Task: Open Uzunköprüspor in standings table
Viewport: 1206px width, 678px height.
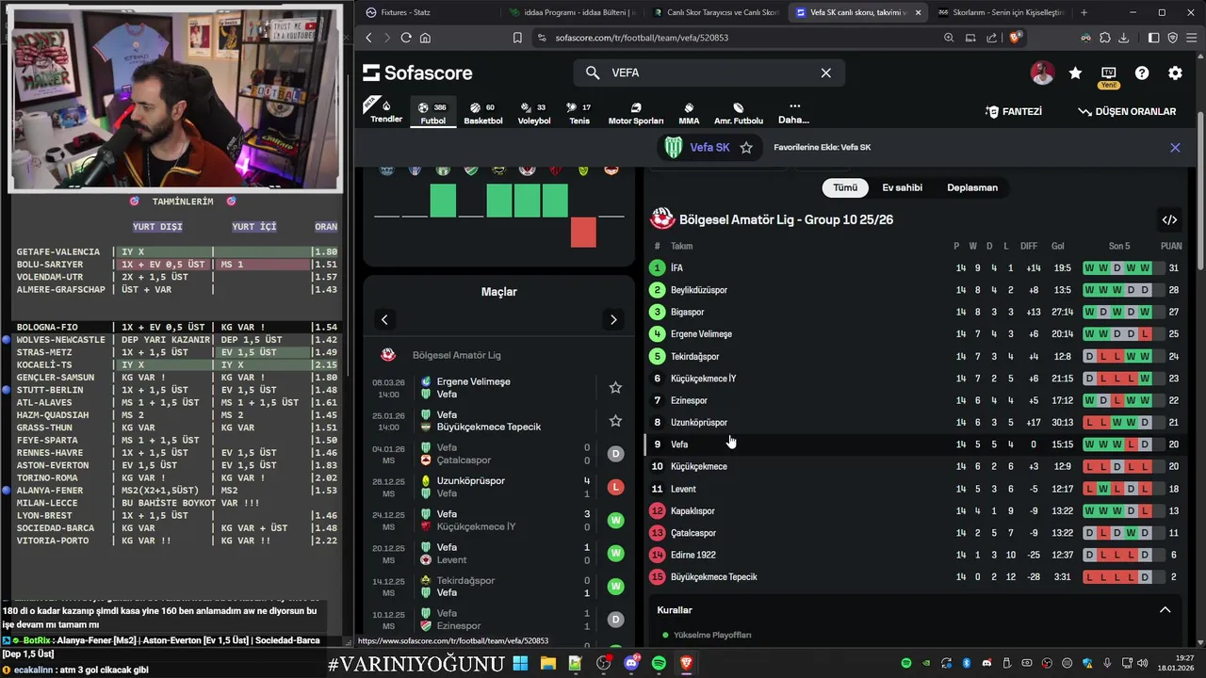Action: [916, 422]
